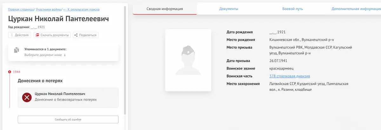381x130 pixels.
Task: Click the document icon in mentions card
Action: (17, 50)
